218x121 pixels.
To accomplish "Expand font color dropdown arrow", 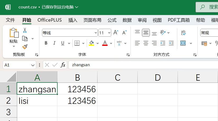I will 111,43.
